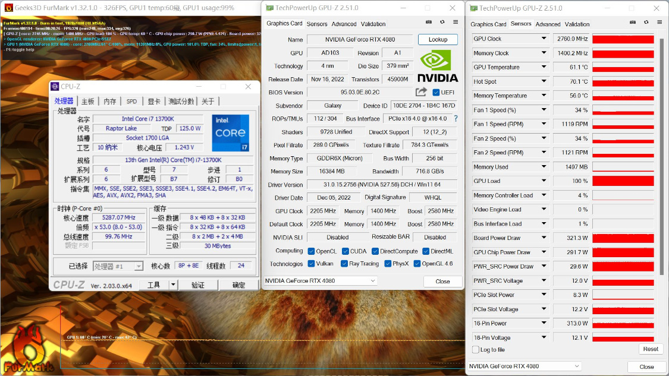Image resolution: width=669 pixels, height=376 pixels.
Task: Click the refresh icon in GPU-Z Sensors window
Action: point(646,22)
